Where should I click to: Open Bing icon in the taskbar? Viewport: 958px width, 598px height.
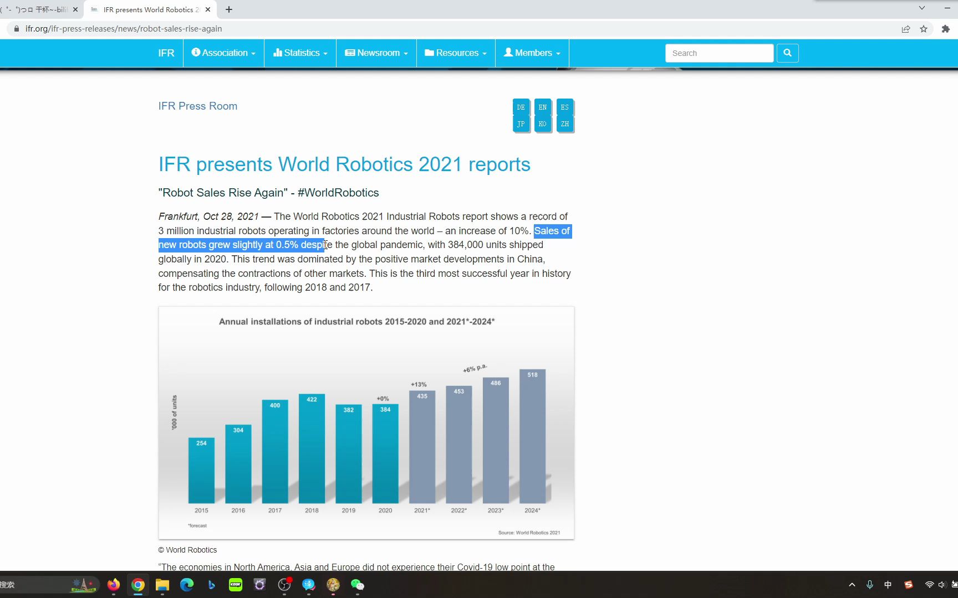pos(211,585)
